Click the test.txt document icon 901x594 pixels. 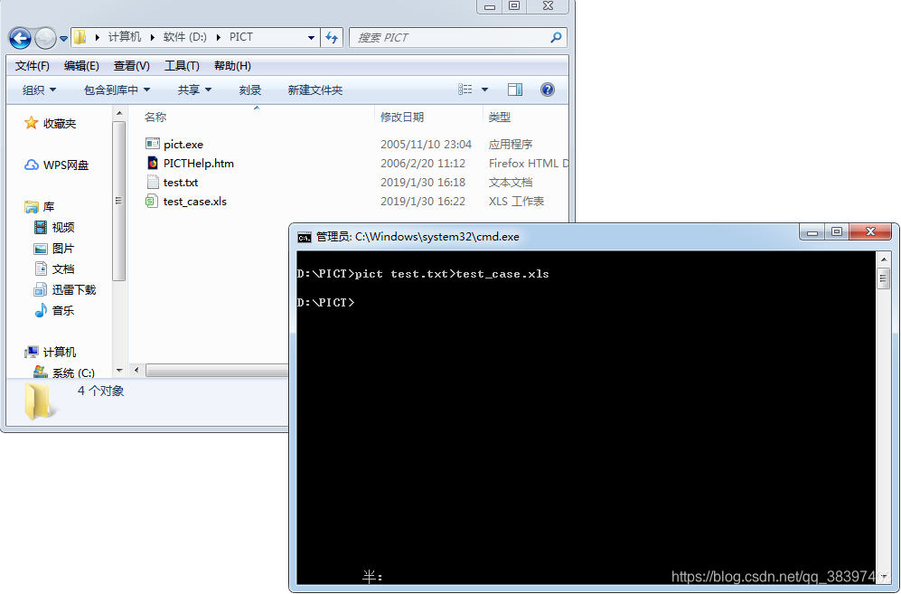[152, 183]
